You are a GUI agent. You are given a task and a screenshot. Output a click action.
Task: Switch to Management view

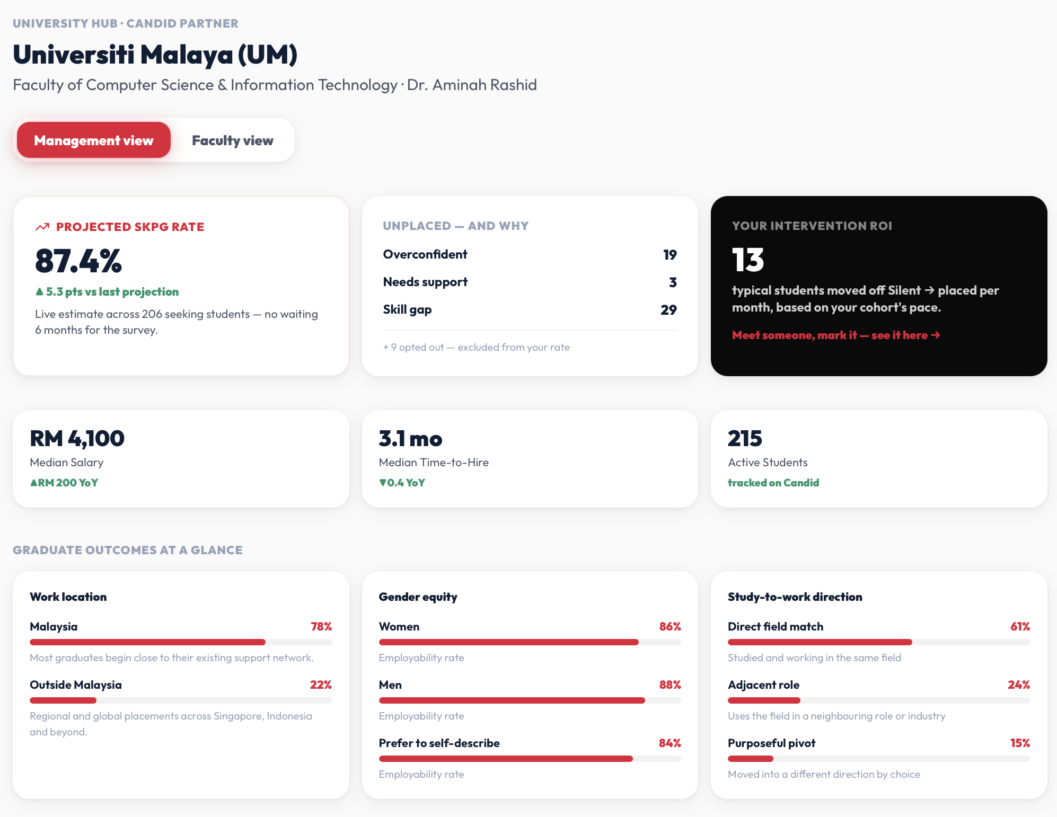94,140
